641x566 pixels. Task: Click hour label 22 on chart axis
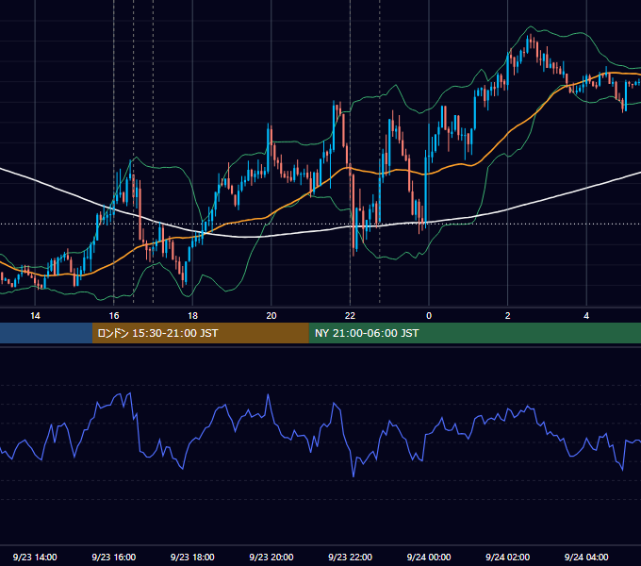[350, 316]
